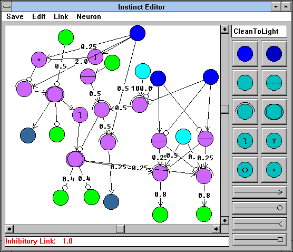This screenshot has height=252, width=293.
Task: Select the far right blue neuron
Action: (x=211, y=77)
